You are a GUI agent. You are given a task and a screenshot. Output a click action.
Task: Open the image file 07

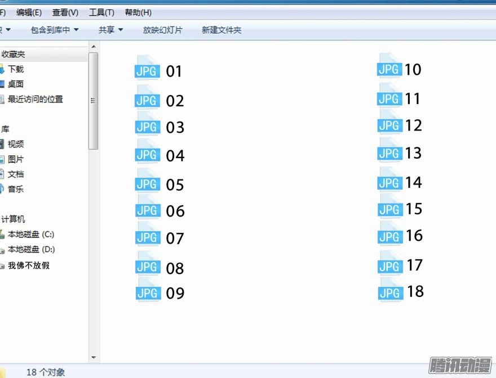(162, 237)
